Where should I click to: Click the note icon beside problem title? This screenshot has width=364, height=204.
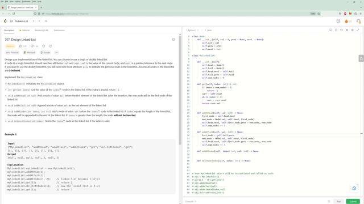(173, 39)
